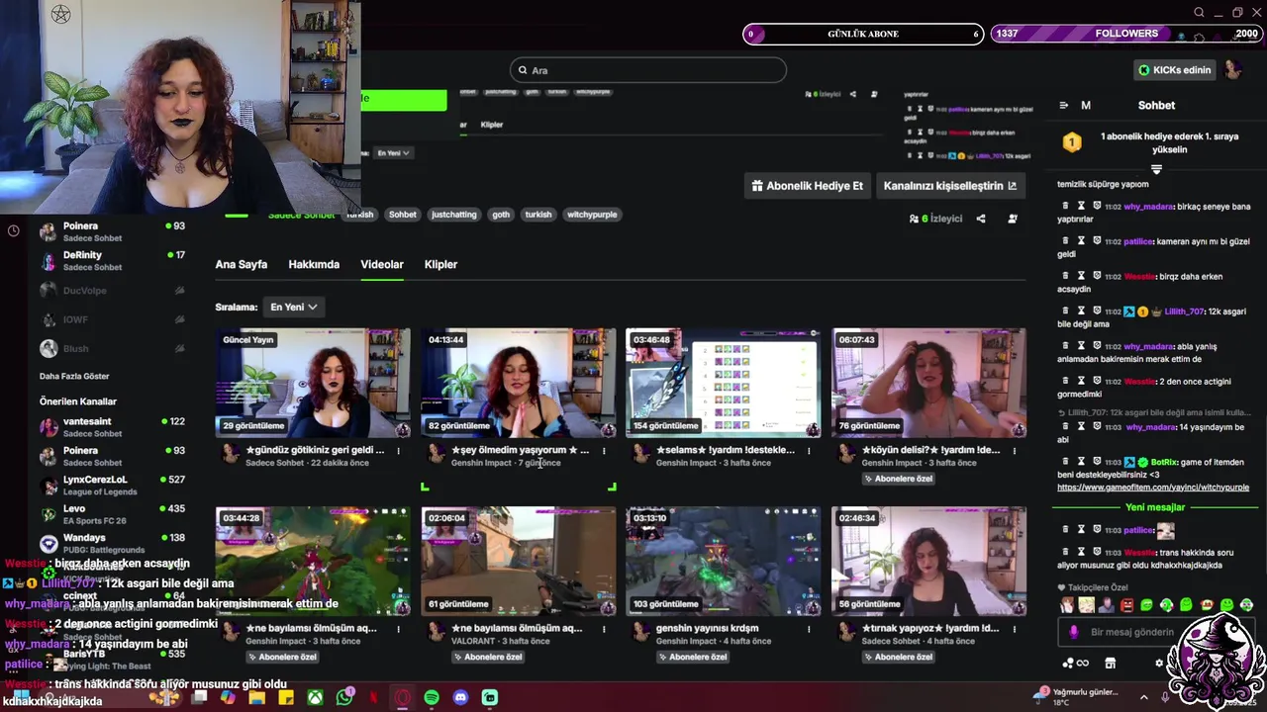Collapse the chat panel with the arrow icon

[x=1064, y=105]
